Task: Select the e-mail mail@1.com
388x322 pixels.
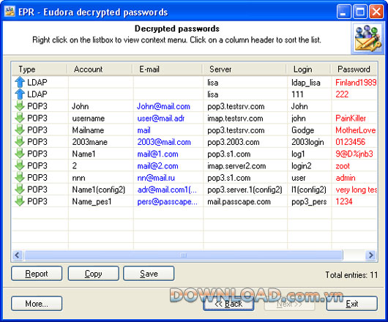Action: tap(157, 154)
